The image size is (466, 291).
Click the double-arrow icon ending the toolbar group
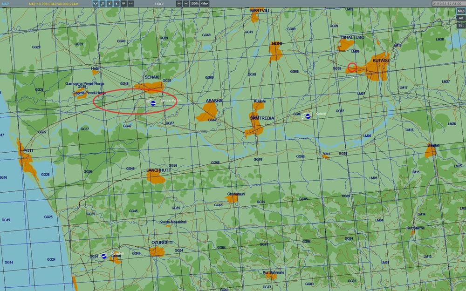click(x=131, y=4)
